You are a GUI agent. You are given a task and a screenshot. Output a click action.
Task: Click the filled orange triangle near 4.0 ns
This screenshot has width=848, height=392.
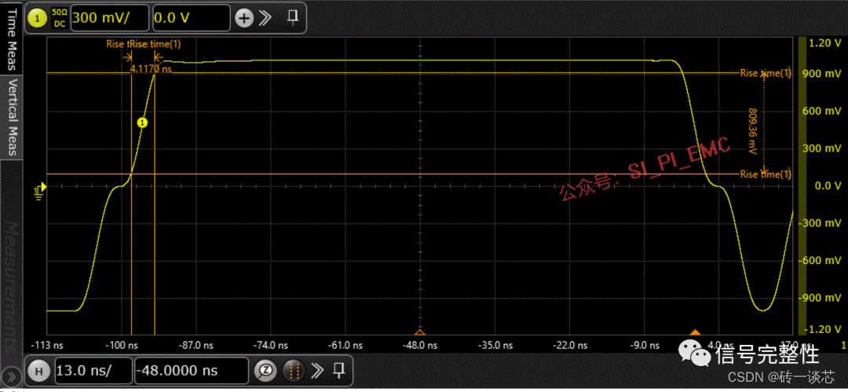(696, 332)
